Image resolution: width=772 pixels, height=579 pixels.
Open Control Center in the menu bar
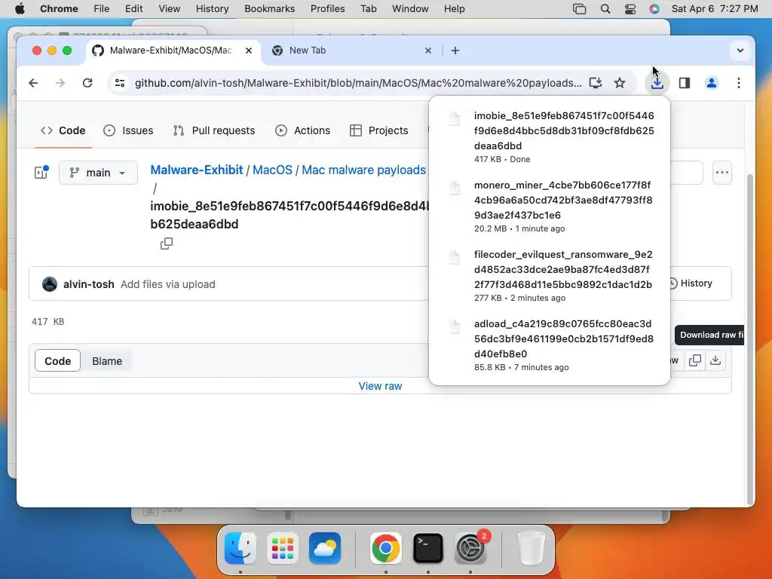630,9
